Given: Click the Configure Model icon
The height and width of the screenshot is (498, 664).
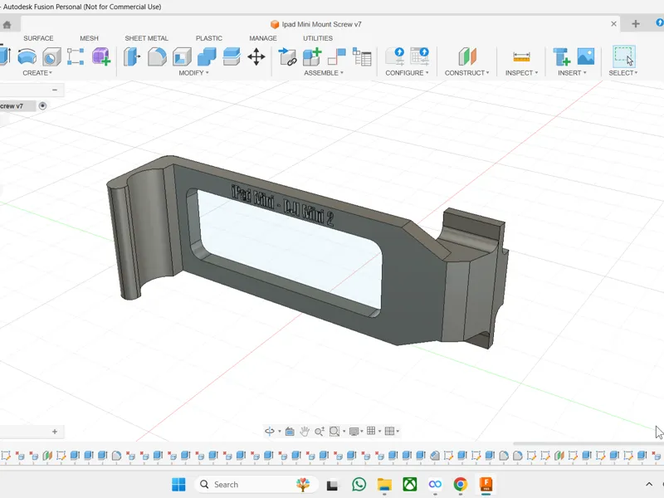Looking at the screenshot, I should tap(395, 56).
